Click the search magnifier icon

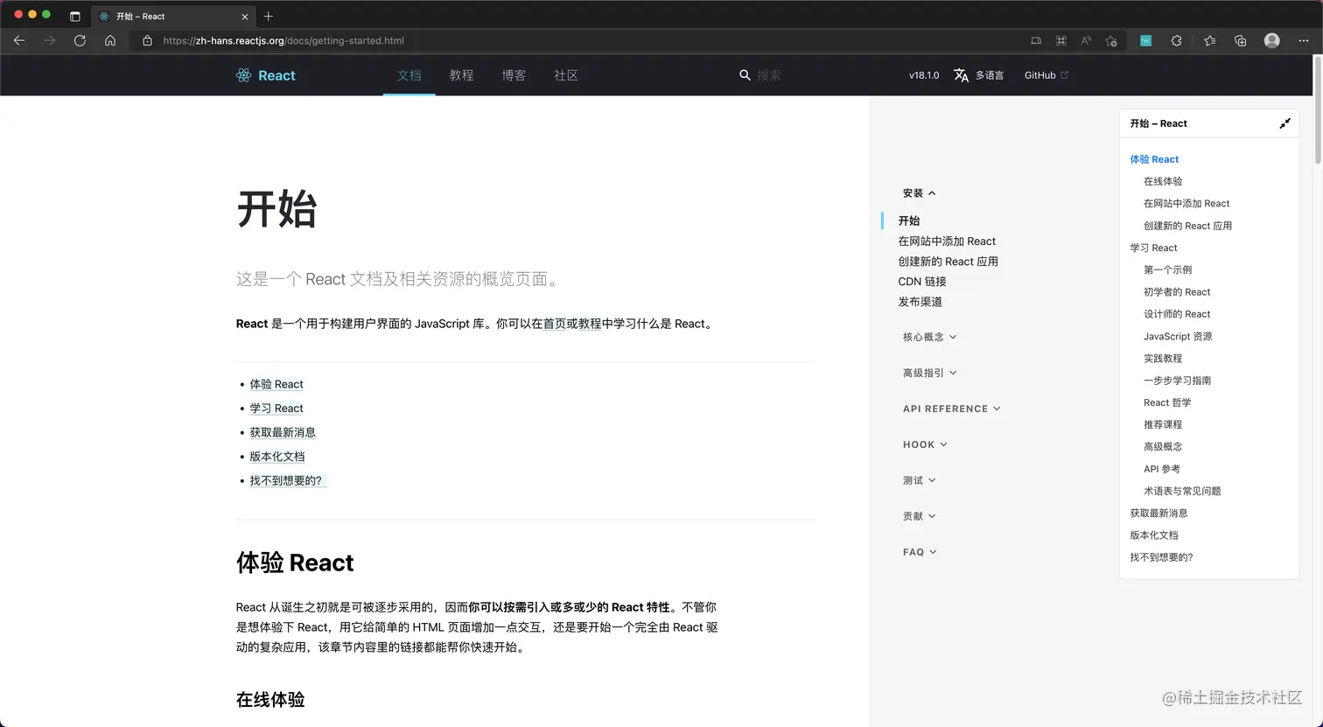point(745,75)
